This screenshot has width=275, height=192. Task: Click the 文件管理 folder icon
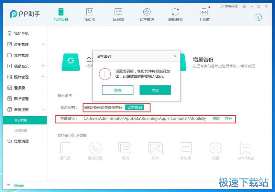tap(9, 55)
